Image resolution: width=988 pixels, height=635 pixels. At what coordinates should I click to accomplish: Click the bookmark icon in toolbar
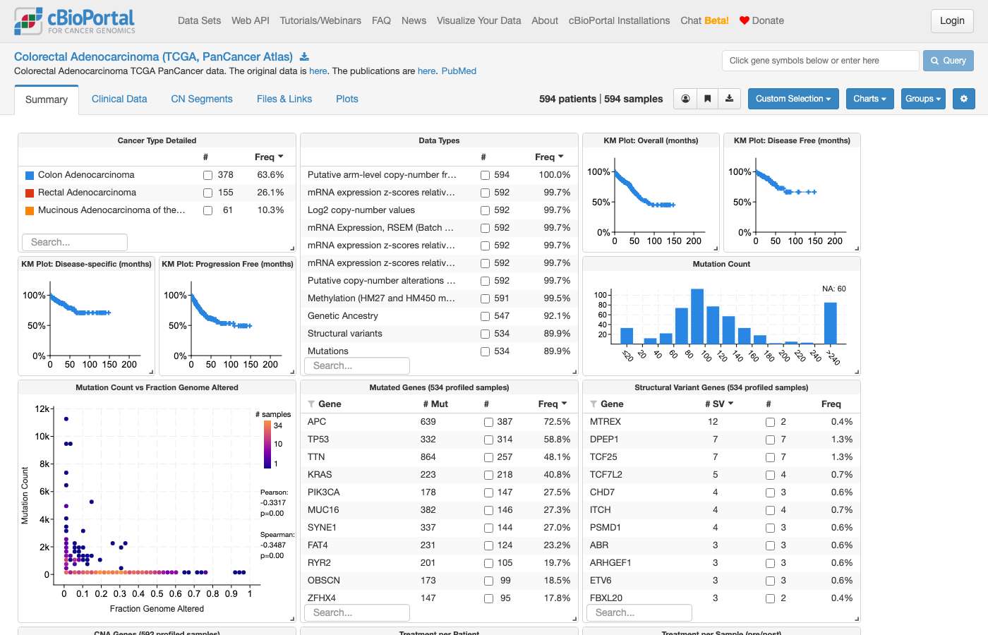tap(707, 99)
